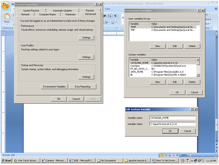
Task: Switch to Remote tab
Action: (90, 10)
